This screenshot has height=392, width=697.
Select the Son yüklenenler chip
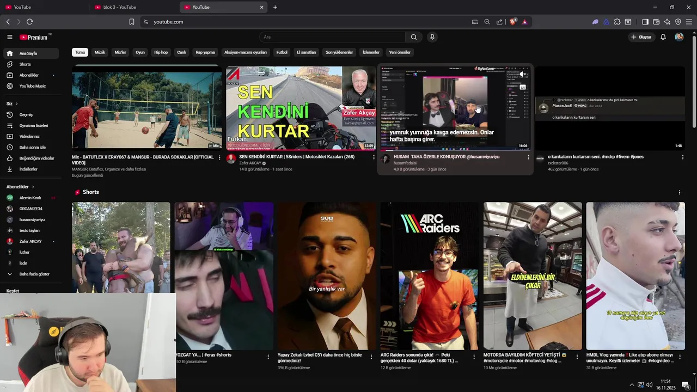coord(339,52)
